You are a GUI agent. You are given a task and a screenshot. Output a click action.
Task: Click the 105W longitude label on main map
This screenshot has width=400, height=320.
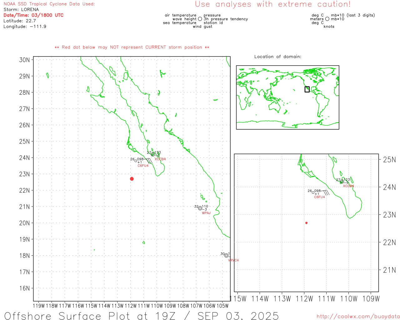(x=222, y=306)
